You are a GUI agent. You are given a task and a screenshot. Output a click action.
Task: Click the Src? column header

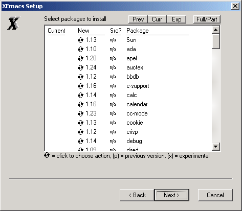[x=116, y=31]
